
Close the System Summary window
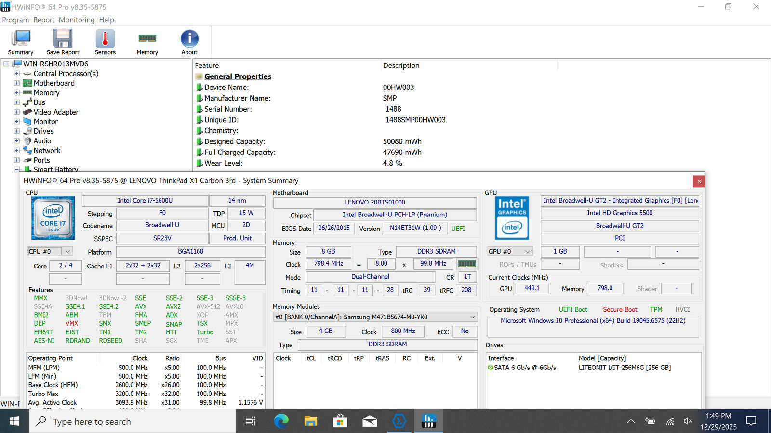[x=699, y=181]
